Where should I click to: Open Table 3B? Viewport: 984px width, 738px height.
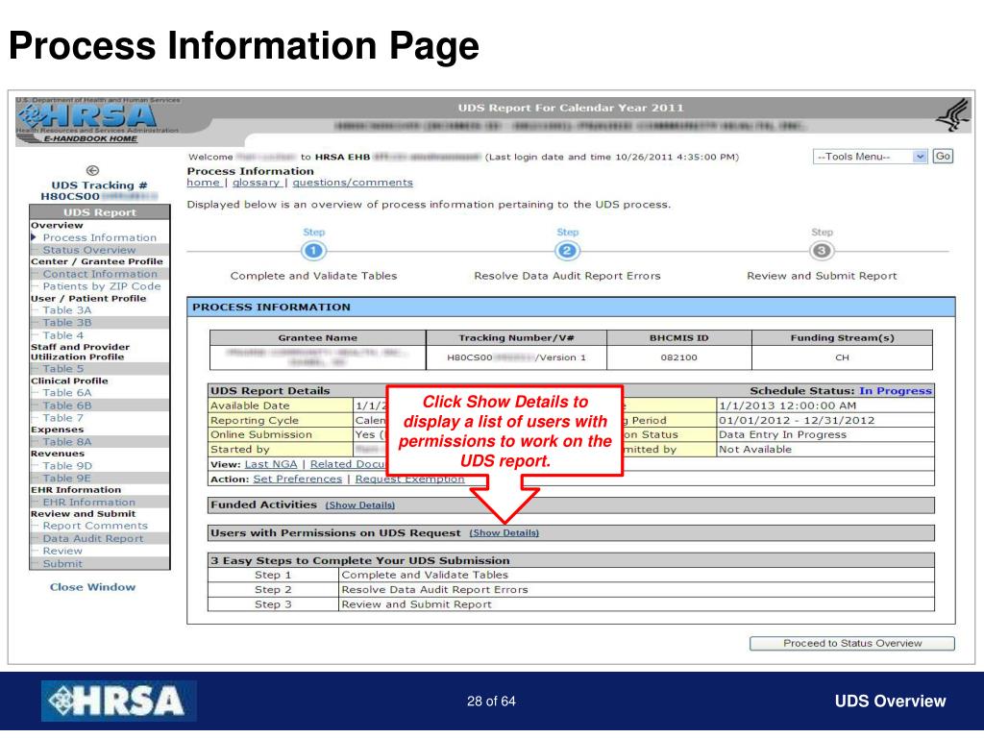67,323
